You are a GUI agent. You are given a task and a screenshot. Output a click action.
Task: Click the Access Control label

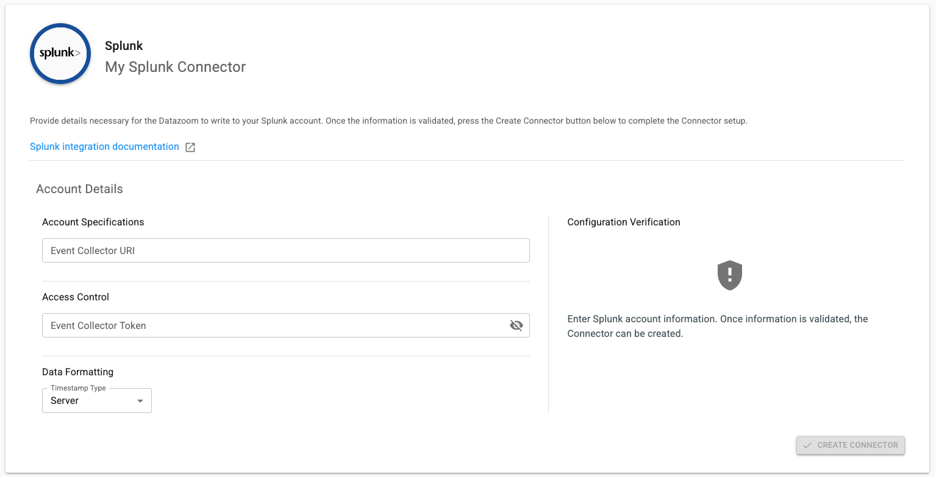pyautogui.click(x=76, y=297)
